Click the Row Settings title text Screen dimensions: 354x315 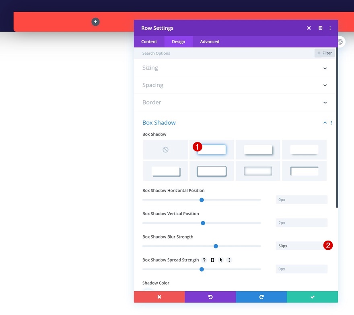click(x=157, y=28)
